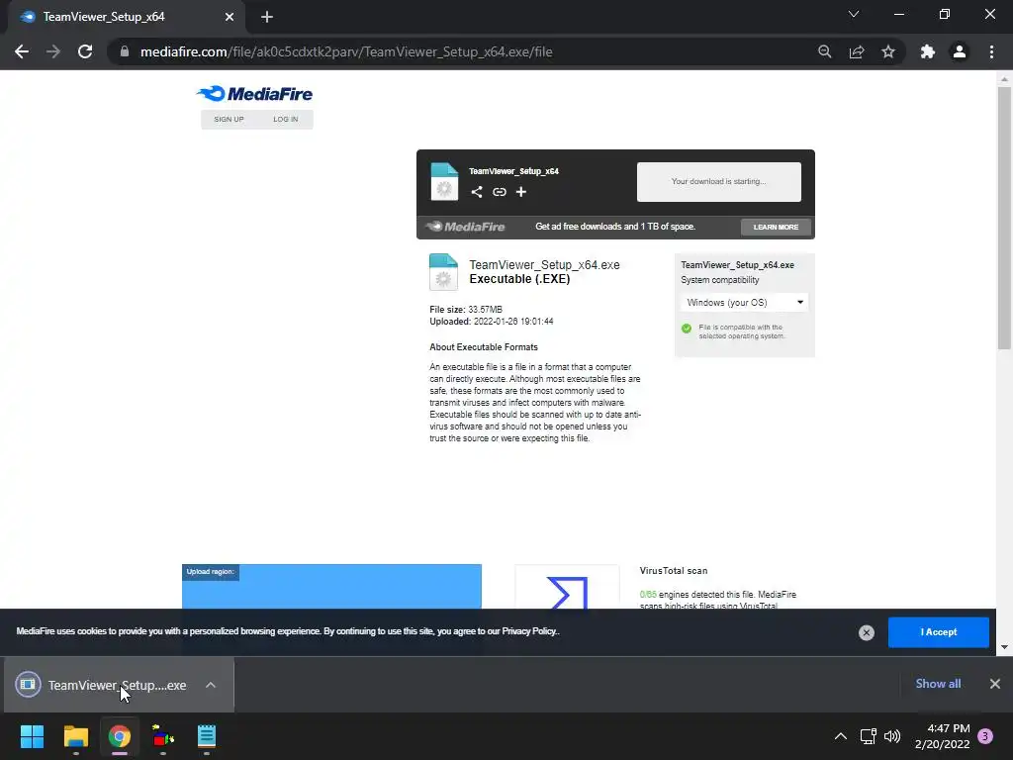Click the VirusTotal logo thumbnail
The height and width of the screenshot is (760, 1013).
pyautogui.click(x=567, y=588)
